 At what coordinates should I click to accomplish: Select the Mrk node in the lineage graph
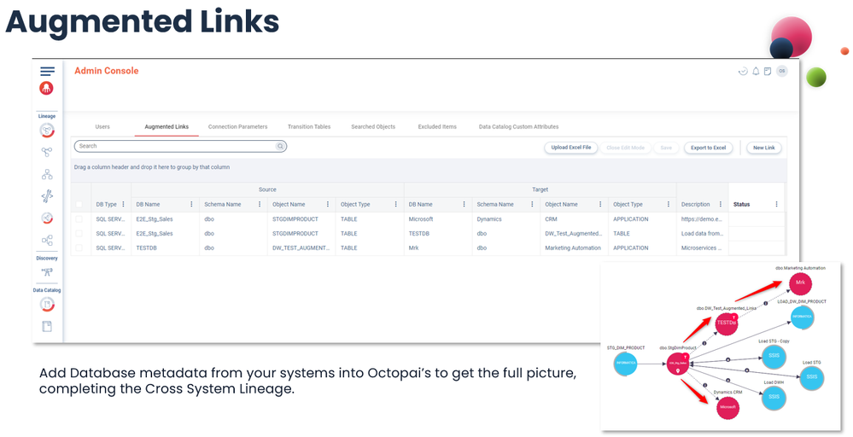[800, 283]
